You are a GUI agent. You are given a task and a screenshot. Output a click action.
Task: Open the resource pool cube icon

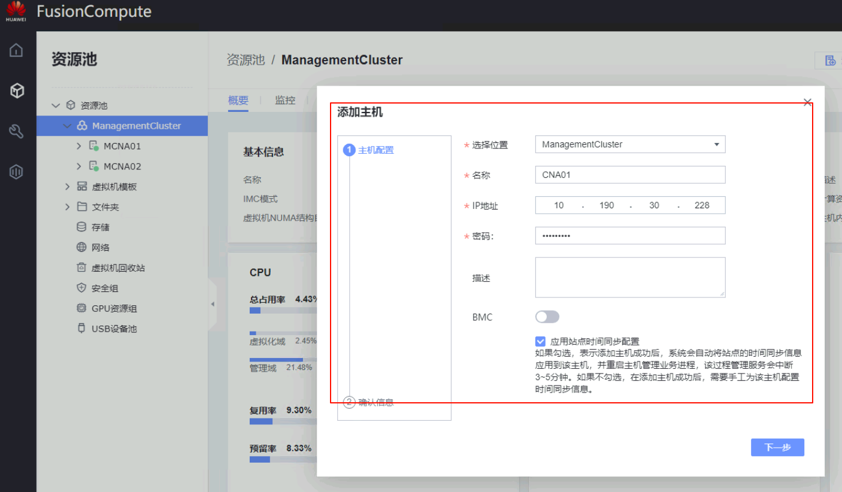tap(17, 91)
